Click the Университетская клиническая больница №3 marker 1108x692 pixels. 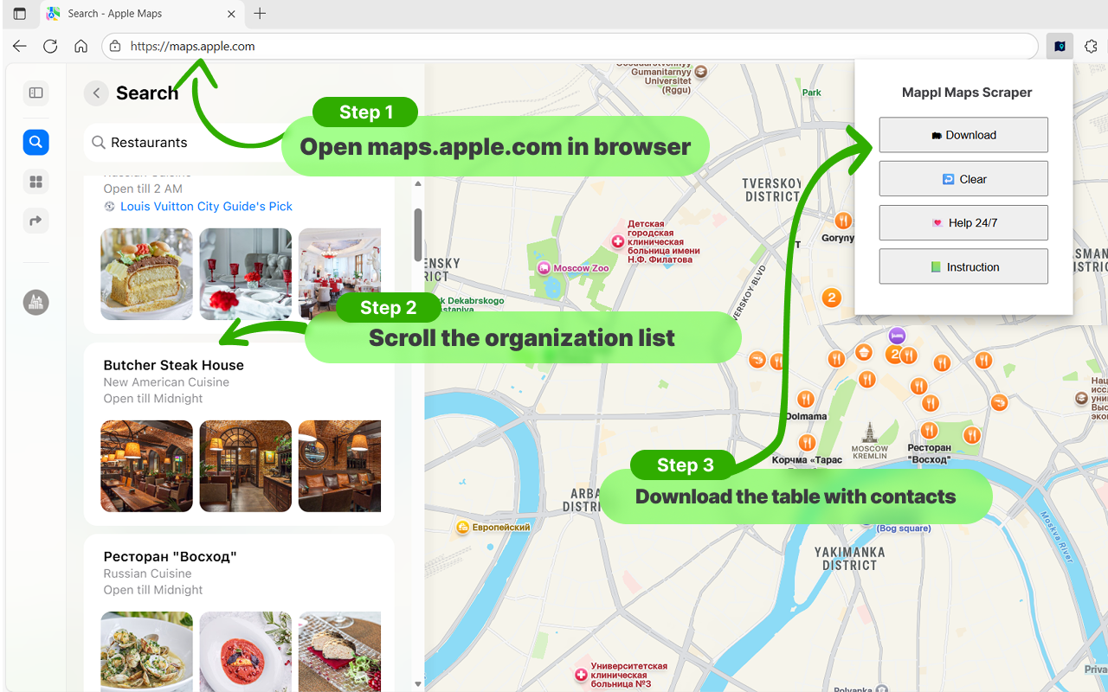pyautogui.click(x=581, y=675)
